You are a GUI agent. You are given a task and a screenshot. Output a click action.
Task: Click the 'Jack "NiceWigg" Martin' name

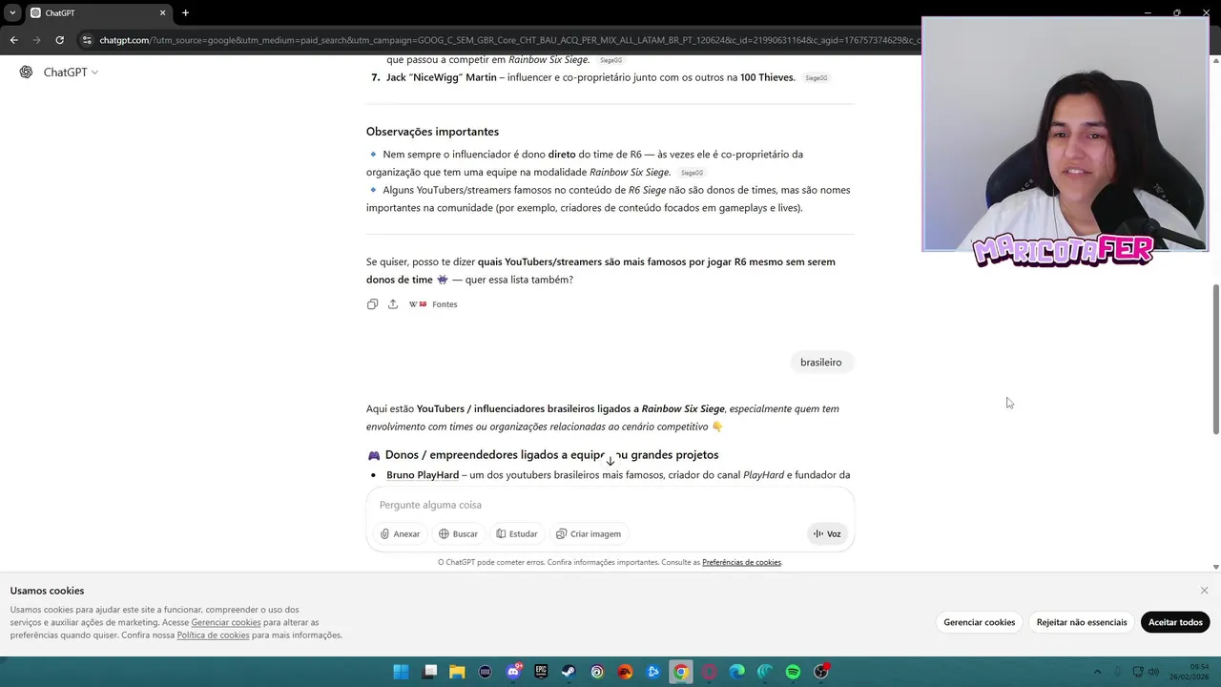click(442, 77)
